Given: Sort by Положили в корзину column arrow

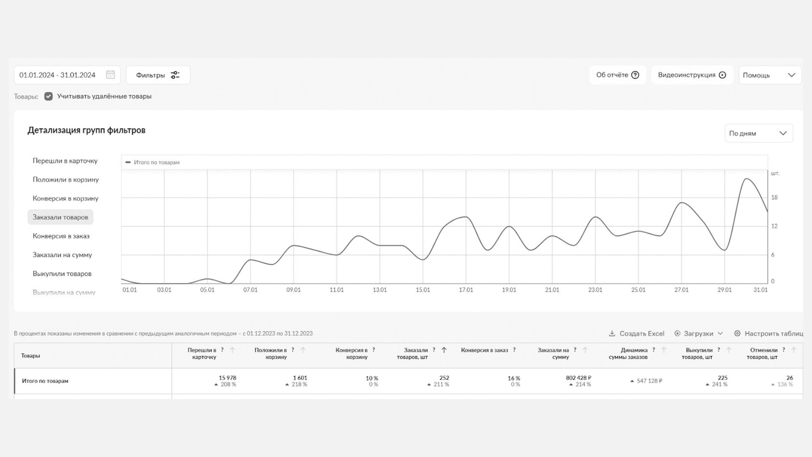Looking at the screenshot, I should point(303,350).
